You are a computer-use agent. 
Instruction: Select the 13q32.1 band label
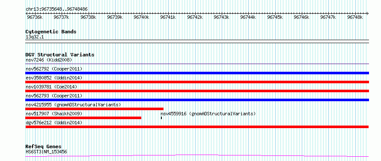pos(35,37)
